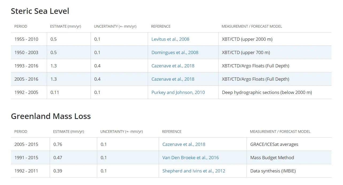Open the Domingues et al., 2008 reference link
343x185 pixels.
coord(175,52)
